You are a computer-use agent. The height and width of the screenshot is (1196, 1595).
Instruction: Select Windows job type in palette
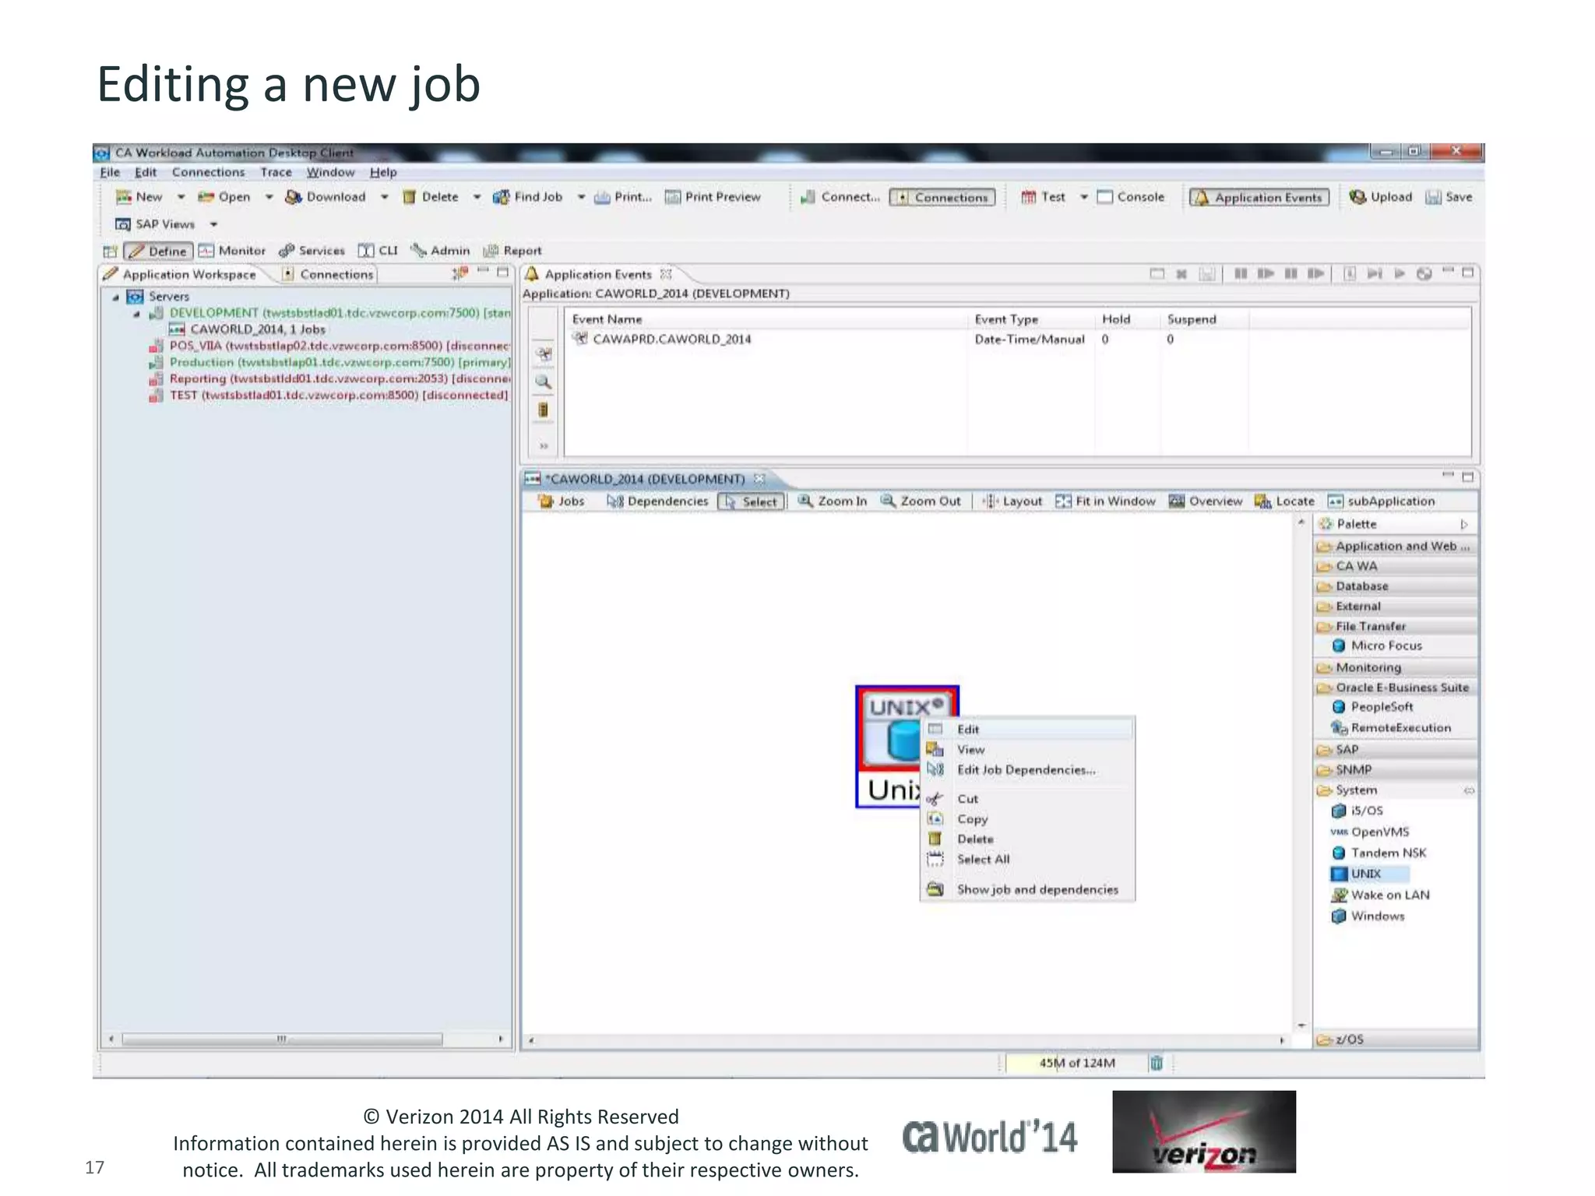click(1377, 916)
